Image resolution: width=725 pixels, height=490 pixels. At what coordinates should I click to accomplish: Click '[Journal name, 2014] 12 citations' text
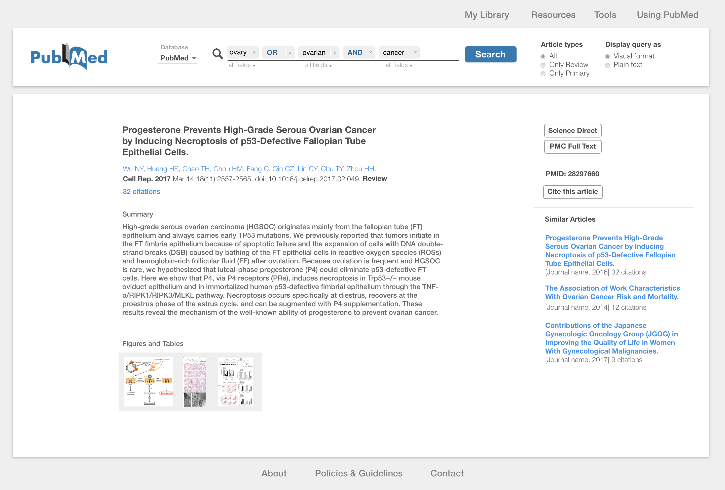[596, 307]
